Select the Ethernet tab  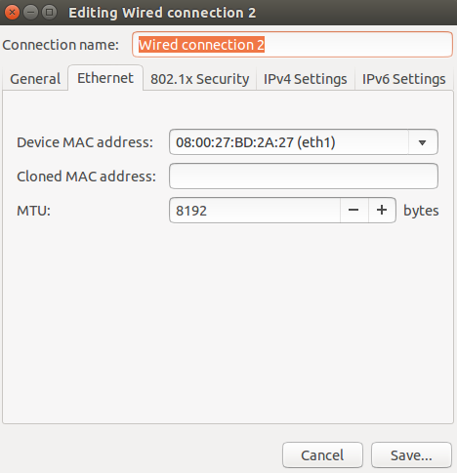tap(105, 78)
